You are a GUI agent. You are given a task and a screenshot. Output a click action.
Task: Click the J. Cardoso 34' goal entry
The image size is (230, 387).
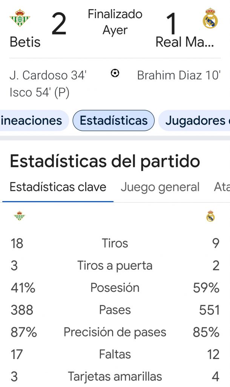tap(48, 75)
